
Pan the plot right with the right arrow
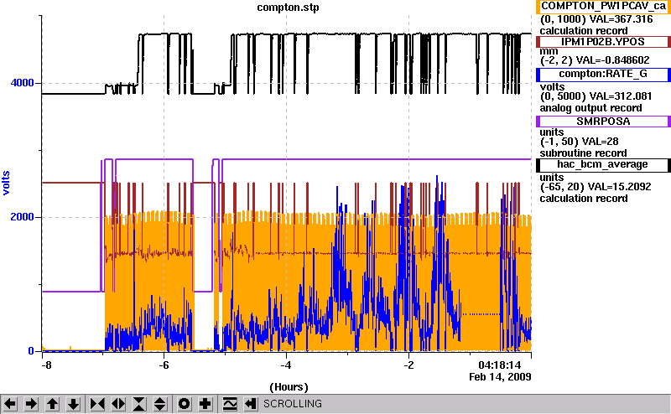coord(31,404)
